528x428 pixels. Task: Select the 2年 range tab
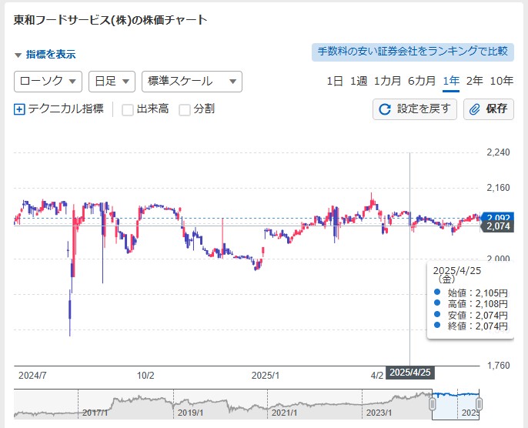click(x=474, y=81)
